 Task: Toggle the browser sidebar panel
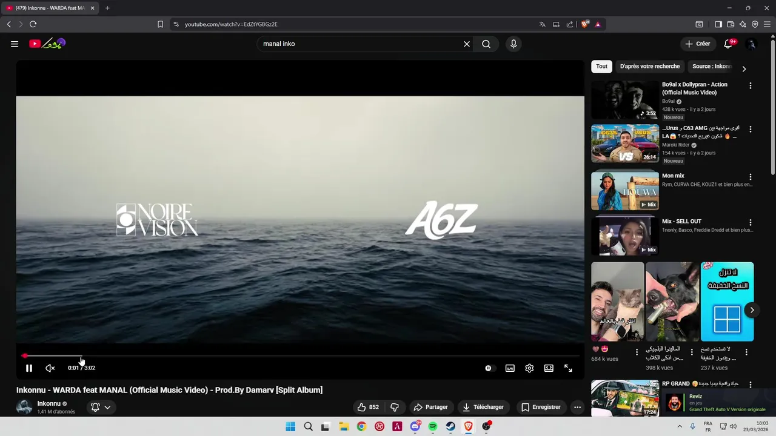pos(718,24)
